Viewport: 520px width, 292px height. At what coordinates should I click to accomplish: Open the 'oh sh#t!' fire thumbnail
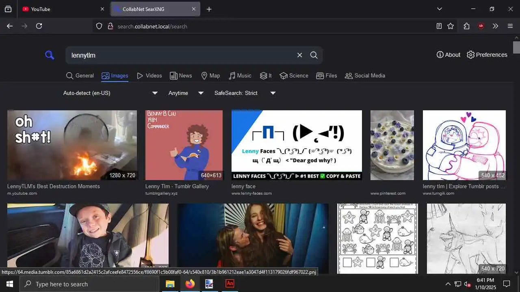[72, 145]
